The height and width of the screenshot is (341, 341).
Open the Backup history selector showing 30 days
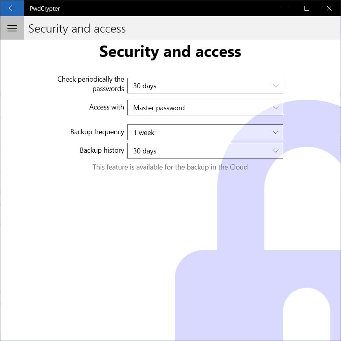tap(205, 151)
